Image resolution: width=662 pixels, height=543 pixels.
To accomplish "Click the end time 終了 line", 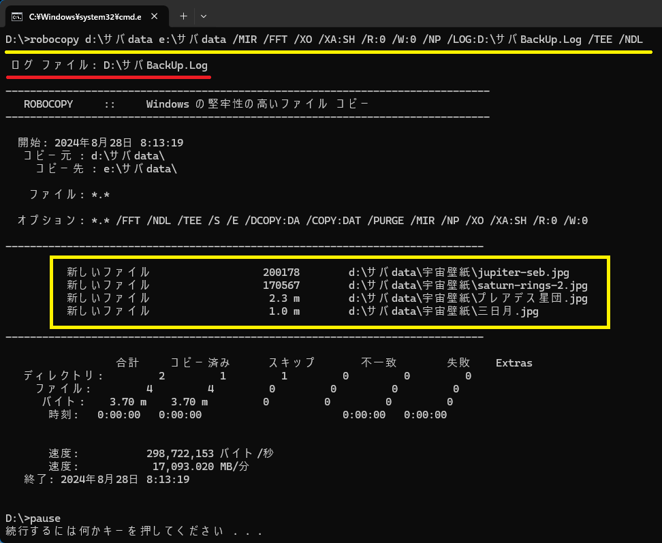I will point(107,479).
